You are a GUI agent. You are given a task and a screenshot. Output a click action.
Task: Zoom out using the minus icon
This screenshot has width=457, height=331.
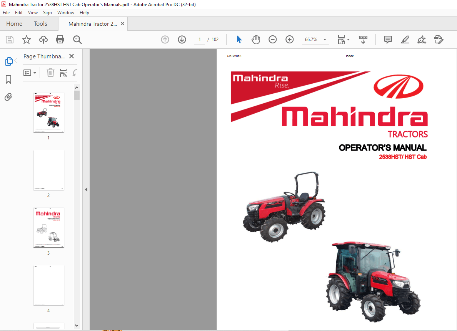(273, 39)
